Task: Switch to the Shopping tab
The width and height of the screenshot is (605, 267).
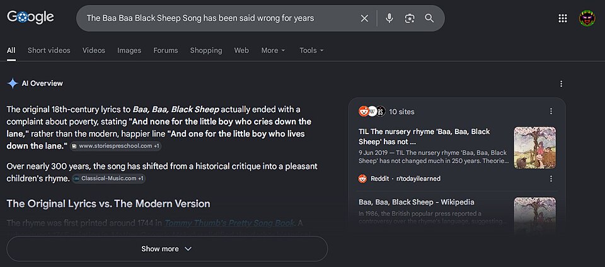Action: pos(206,50)
